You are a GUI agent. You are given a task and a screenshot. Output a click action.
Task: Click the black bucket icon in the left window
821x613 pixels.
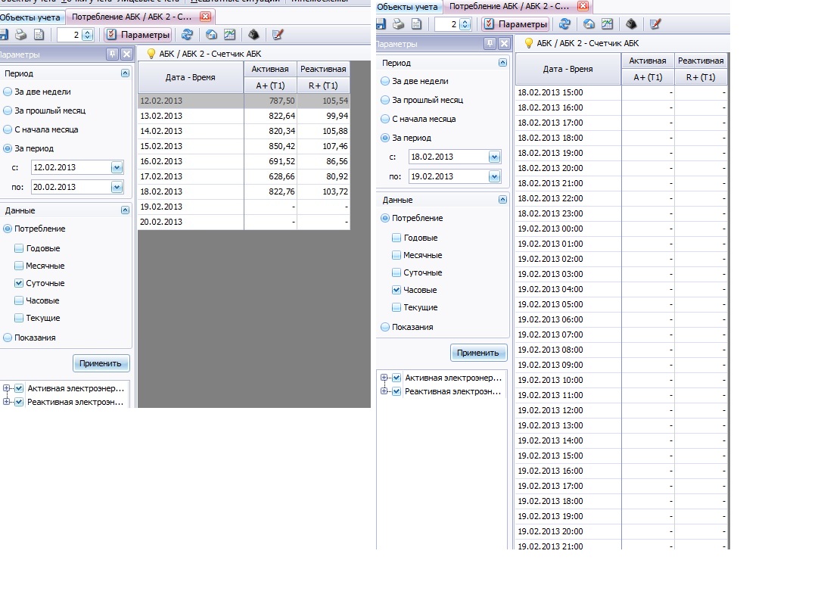pyautogui.click(x=254, y=35)
